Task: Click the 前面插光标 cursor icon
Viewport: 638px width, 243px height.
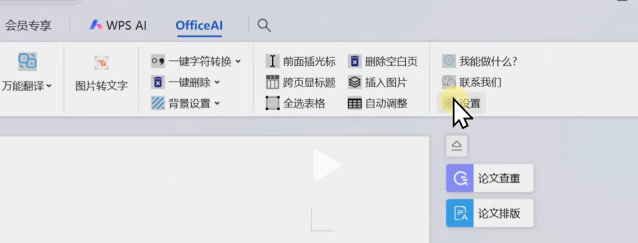Action: point(273,61)
